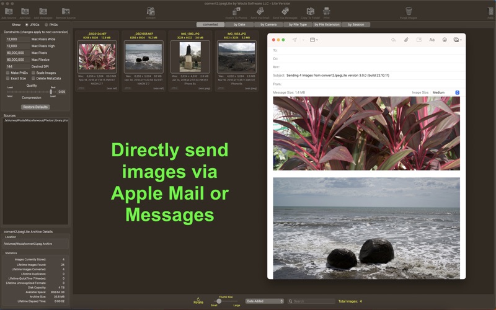Click the paperclip attach icon in Mail window

(x=406, y=40)
